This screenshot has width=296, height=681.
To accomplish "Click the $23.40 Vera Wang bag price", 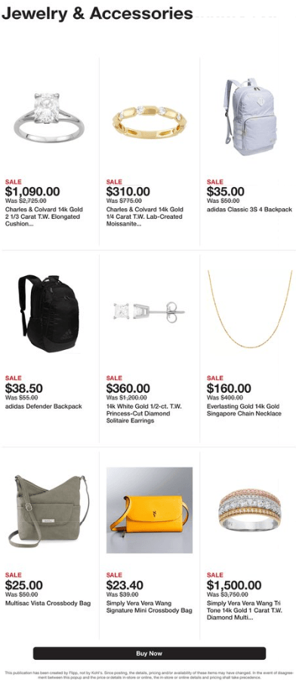I will (125, 585).
